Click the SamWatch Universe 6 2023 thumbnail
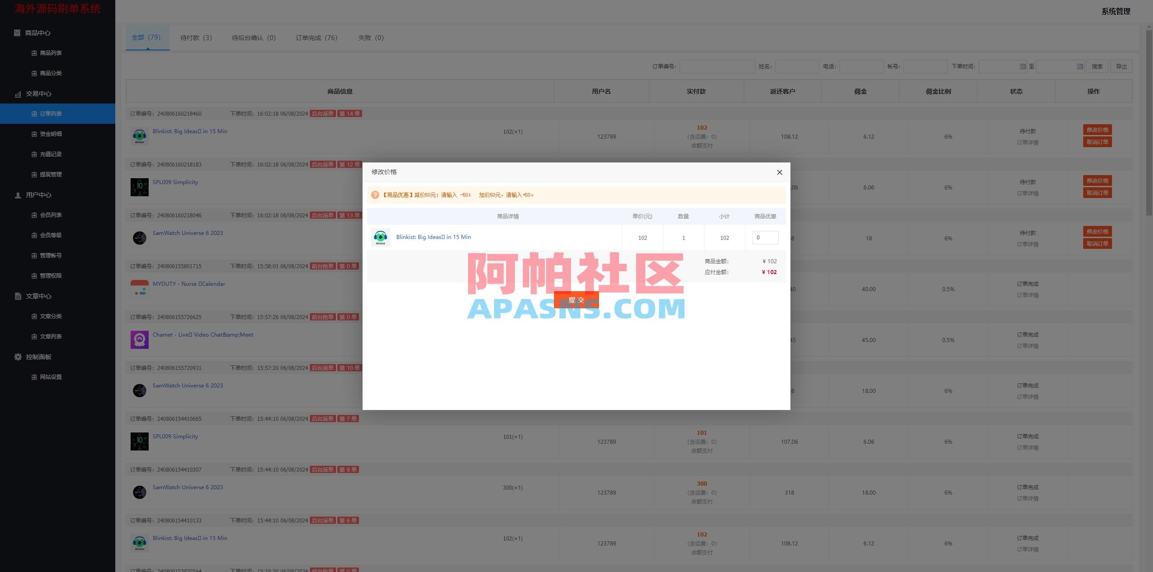Image resolution: width=1153 pixels, height=572 pixels. [x=139, y=238]
